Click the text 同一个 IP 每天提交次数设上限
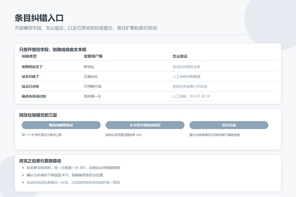Image resolution: width=296 pixels, height=197 pixels. tap(42, 135)
